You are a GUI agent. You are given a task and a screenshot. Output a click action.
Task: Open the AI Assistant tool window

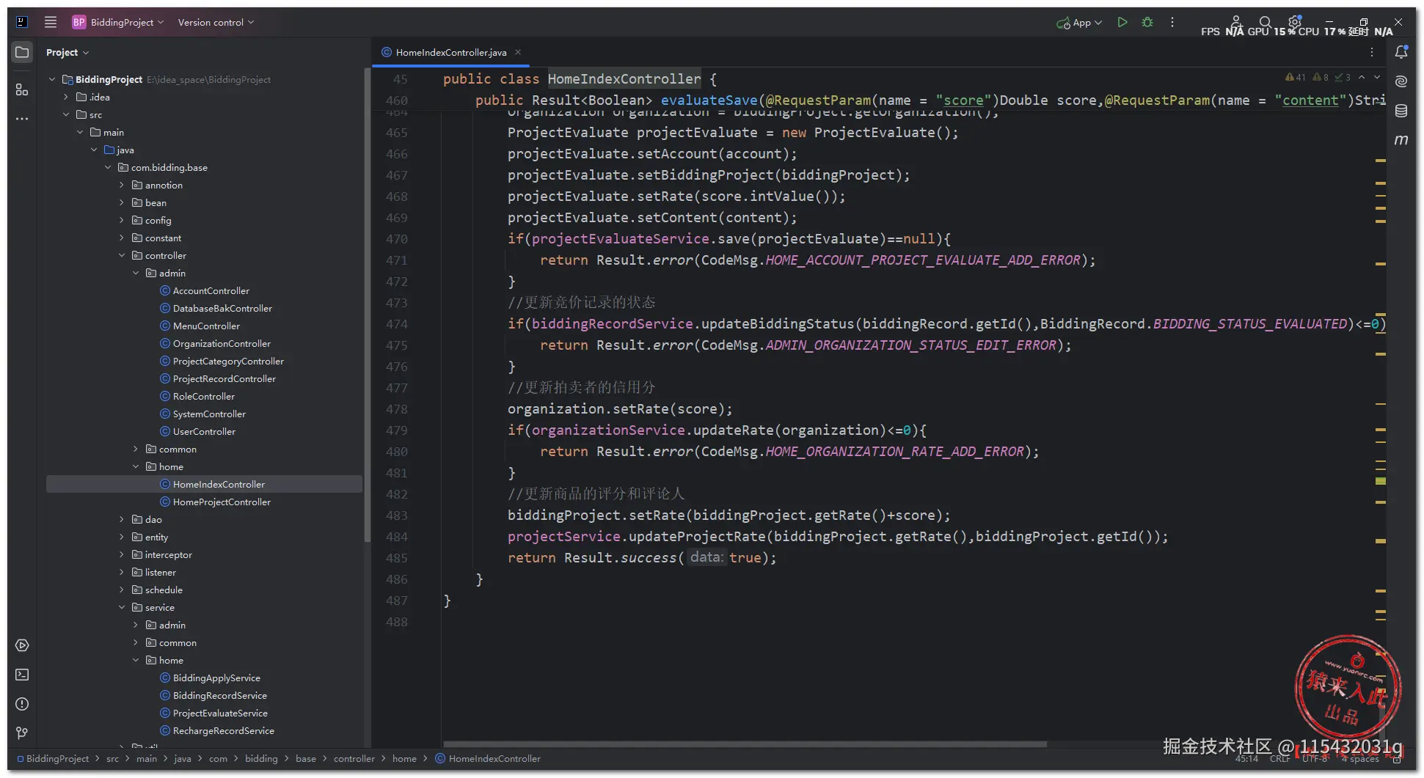(x=1401, y=81)
